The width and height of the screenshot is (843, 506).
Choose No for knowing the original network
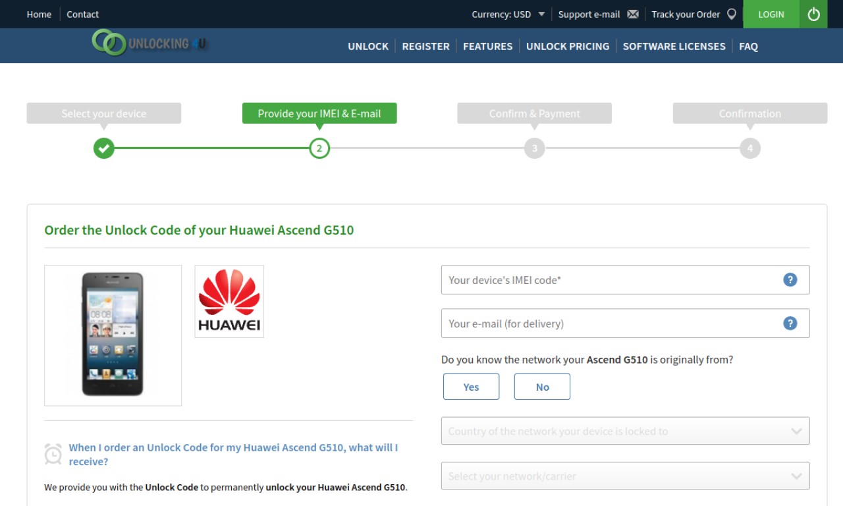pos(542,387)
